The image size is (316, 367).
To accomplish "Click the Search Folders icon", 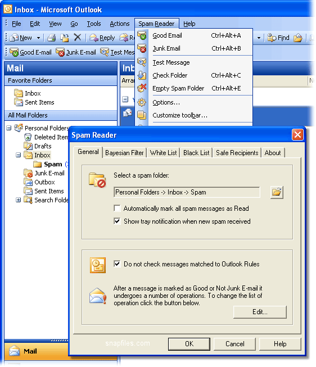I will [28, 200].
